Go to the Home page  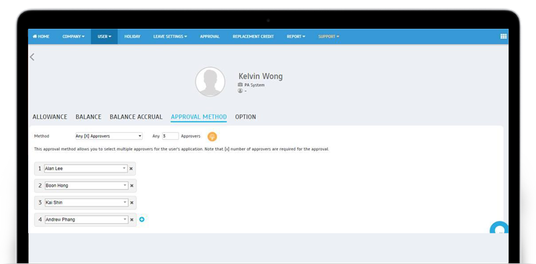click(41, 37)
